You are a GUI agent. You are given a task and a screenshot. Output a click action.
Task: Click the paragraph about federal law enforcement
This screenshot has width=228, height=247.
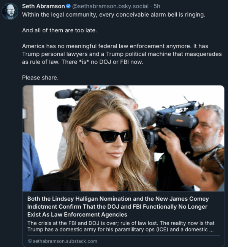(122, 54)
